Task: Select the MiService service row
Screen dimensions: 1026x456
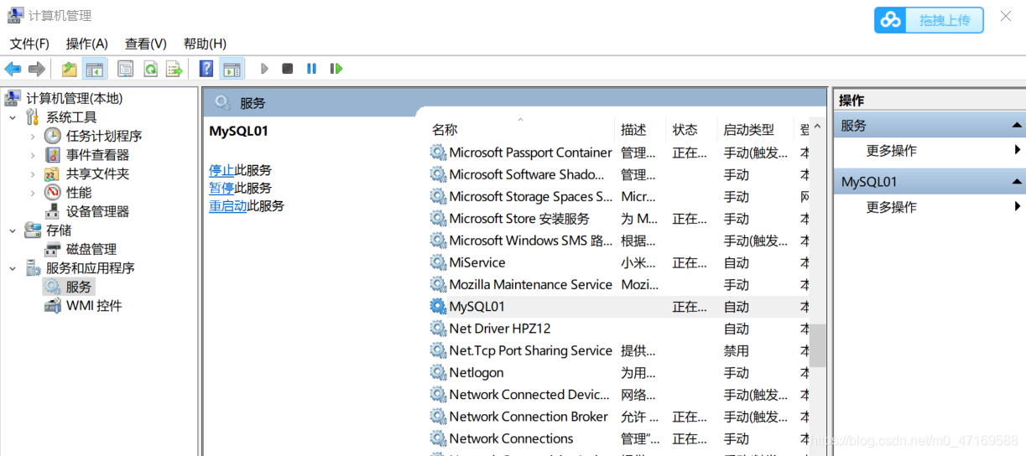Action: click(618, 262)
